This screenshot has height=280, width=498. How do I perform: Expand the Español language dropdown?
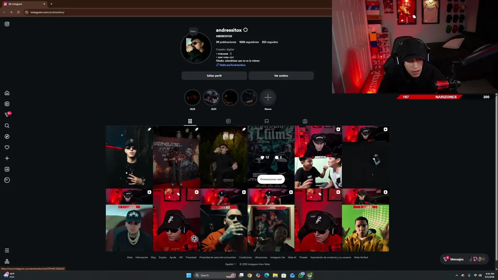point(231,264)
